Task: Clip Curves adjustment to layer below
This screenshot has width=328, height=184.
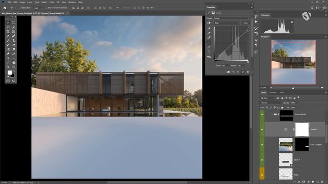Action: [228, 72]
